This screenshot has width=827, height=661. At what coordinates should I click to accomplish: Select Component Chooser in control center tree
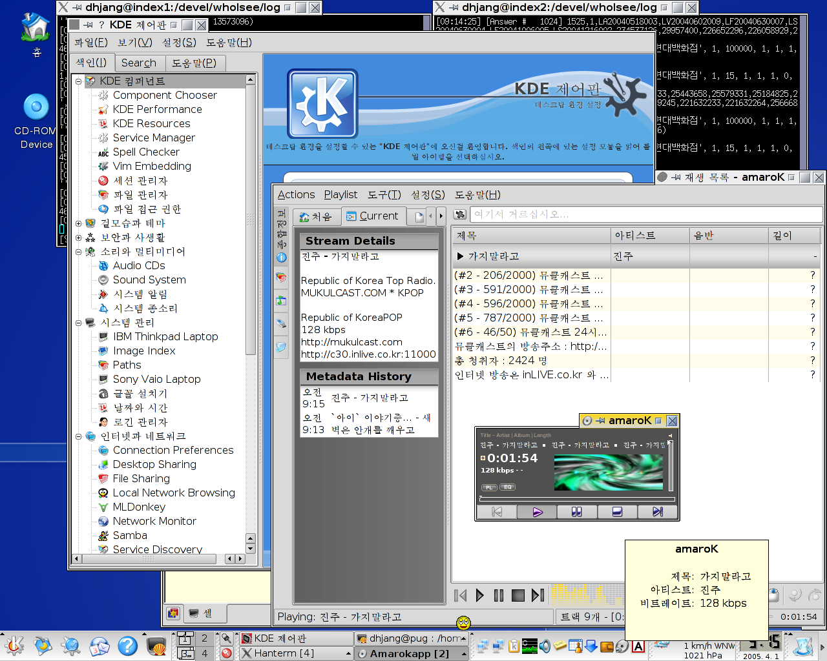click(x=165, y=95)
